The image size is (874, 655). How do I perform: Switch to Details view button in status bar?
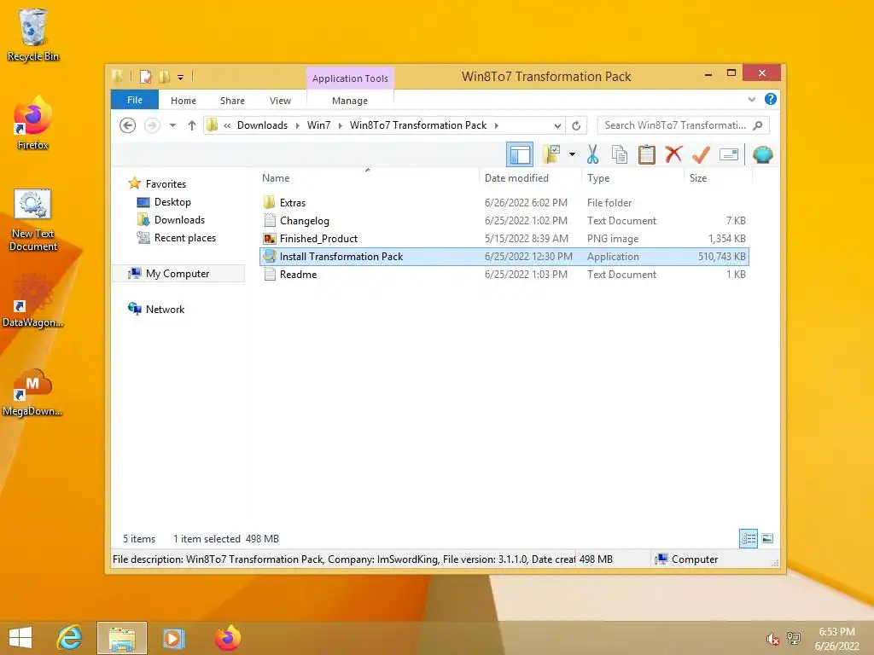(x=748, y=539)
